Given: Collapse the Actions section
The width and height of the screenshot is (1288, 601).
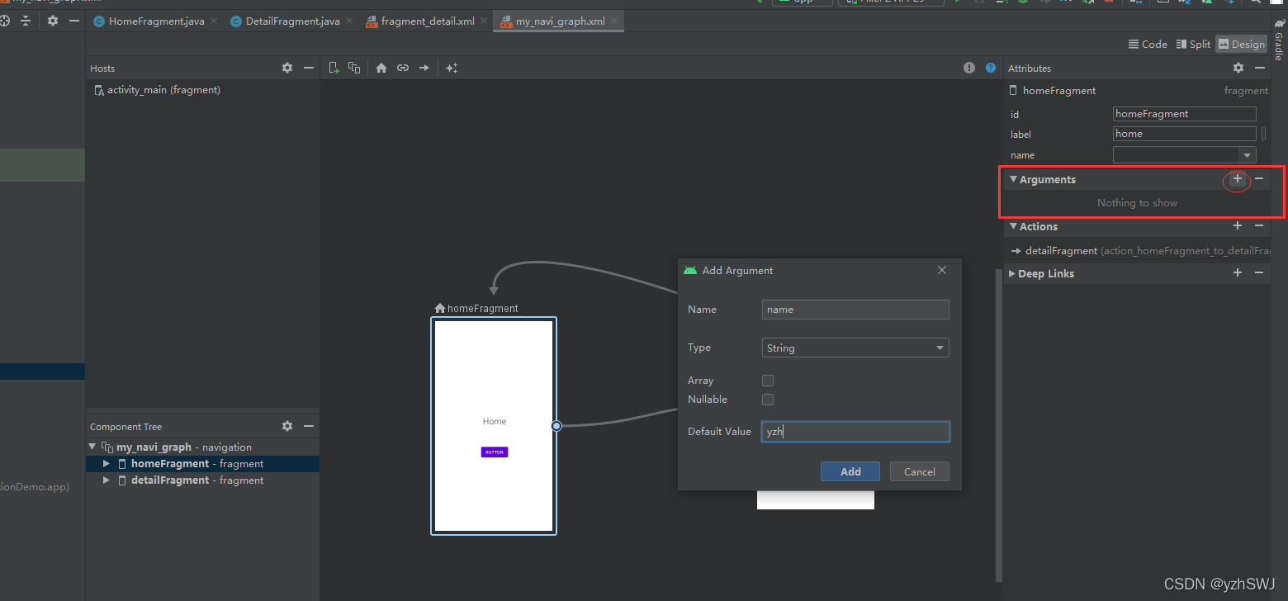Looking at the screenshot, I should coord(1013,226).
